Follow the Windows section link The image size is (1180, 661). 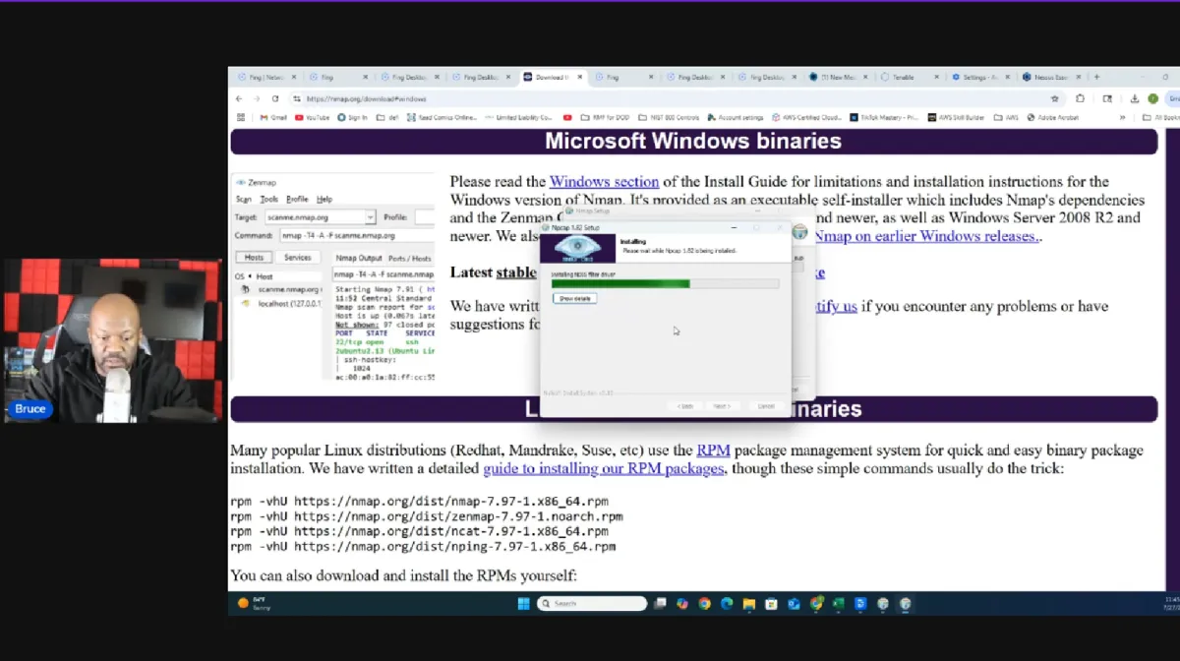(604, 182)
